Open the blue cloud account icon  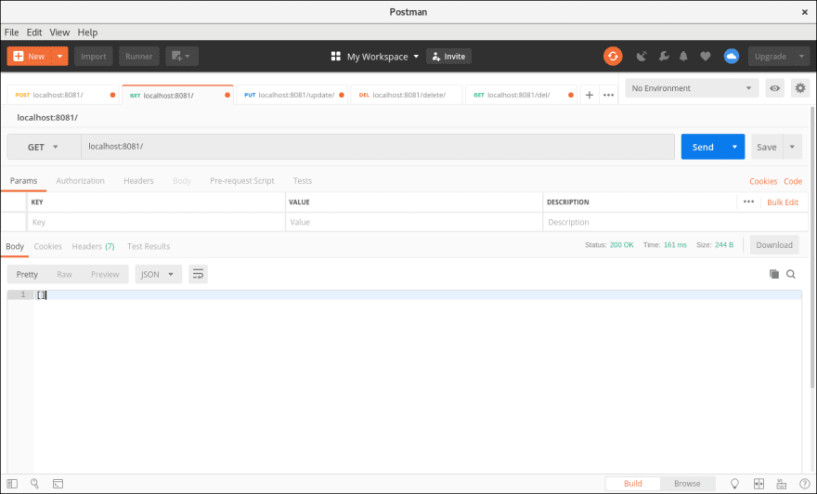(x=731, y=57)
